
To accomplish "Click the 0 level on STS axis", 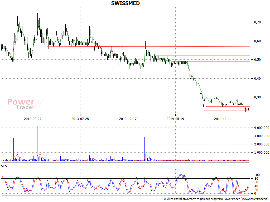I will click(255, 193).
